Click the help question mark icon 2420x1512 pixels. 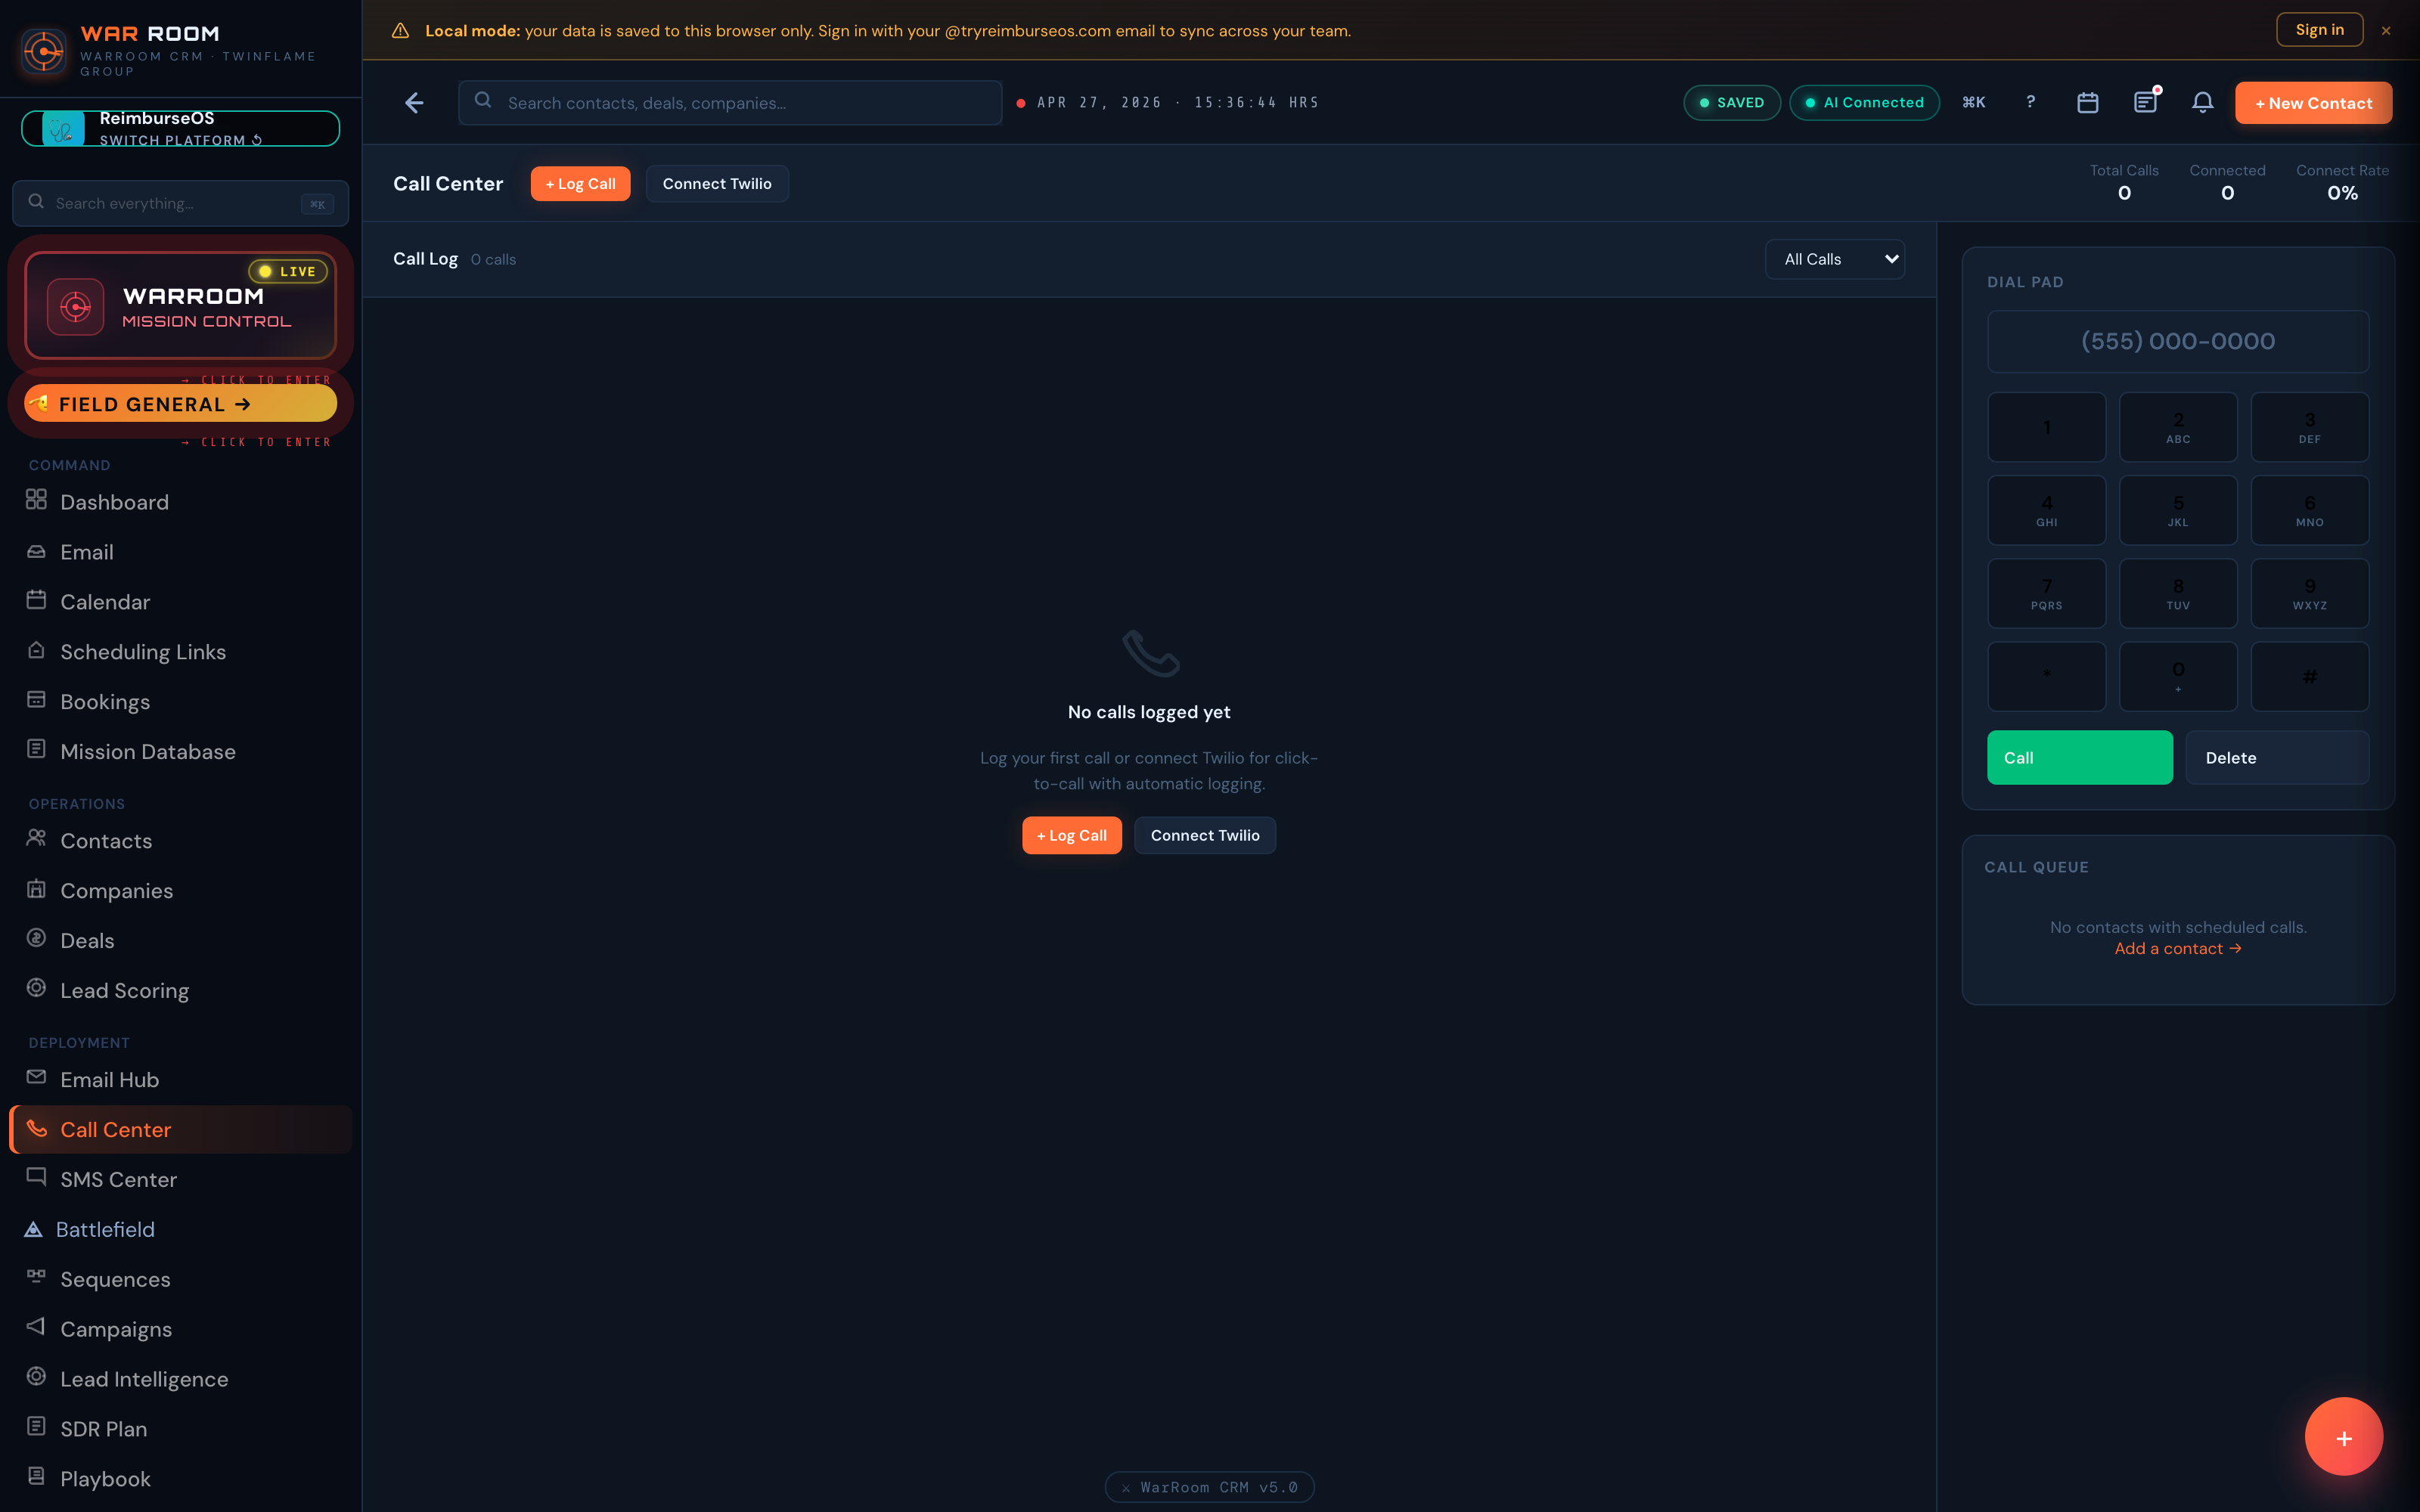click(2031, 102)
